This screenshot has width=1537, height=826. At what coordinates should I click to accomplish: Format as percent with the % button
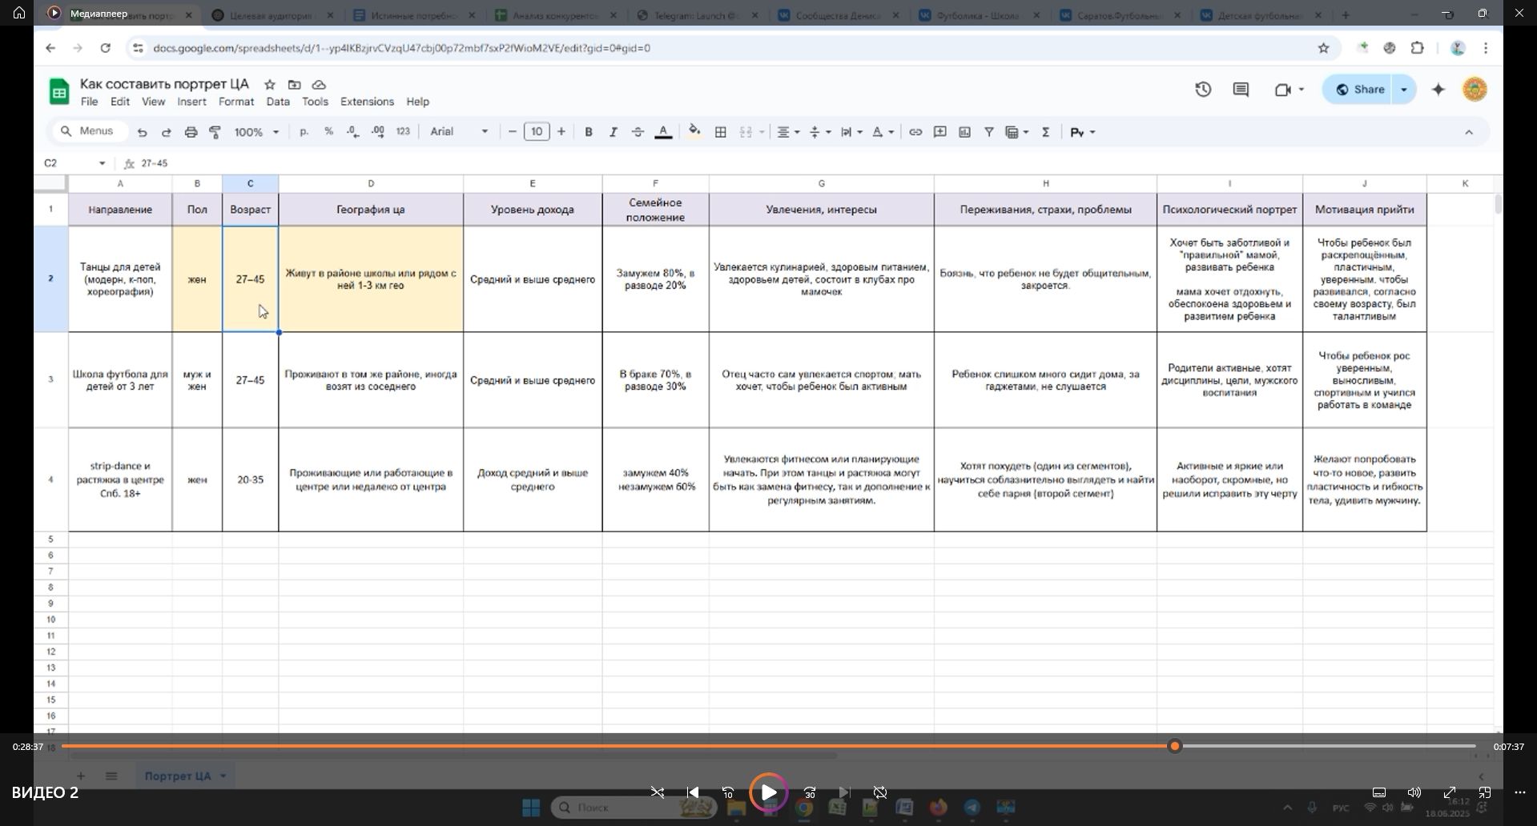(x=328, y=131)
